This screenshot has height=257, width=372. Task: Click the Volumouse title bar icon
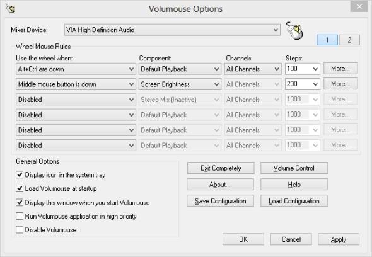click(x=11, y=9)
